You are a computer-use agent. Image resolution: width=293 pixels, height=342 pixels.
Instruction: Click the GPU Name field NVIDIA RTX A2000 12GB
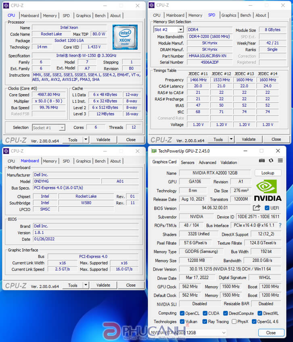point(215,173)
